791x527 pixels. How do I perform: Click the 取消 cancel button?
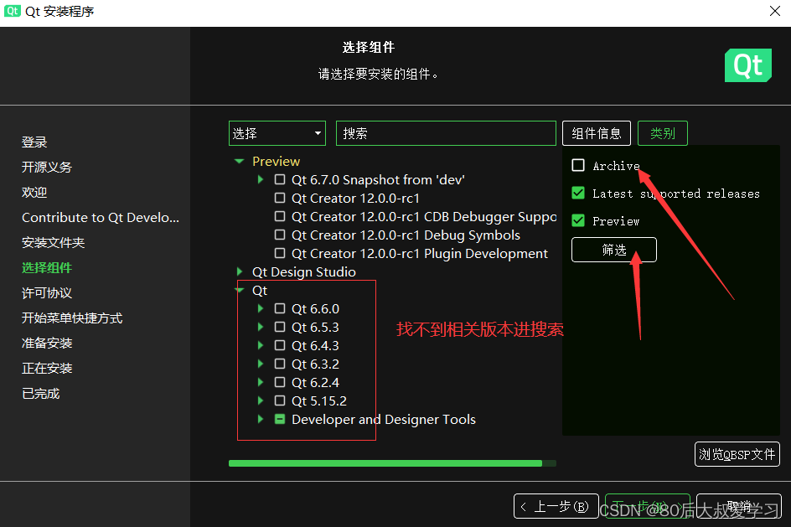click(739, 506)
